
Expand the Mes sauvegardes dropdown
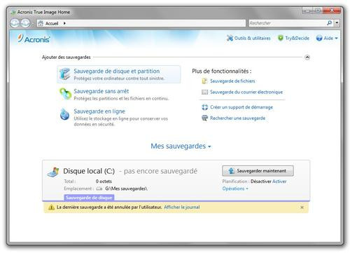[x=181, y=146]
